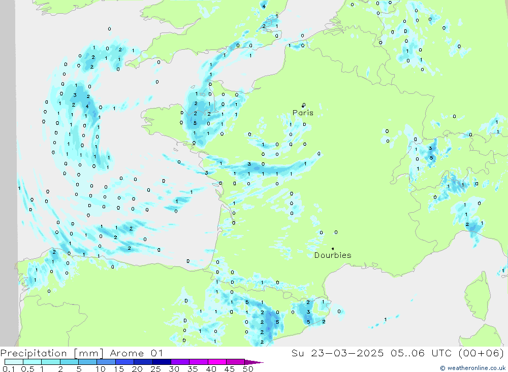
Task: Click the legend value '50'
Action: (x=248, y=369)
